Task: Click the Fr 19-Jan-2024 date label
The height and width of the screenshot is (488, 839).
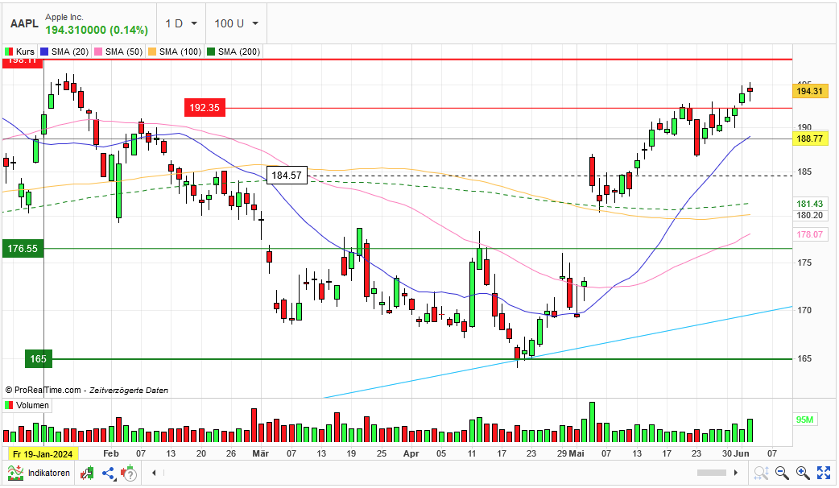Action: pyautogui.click(x=43, y=454)
